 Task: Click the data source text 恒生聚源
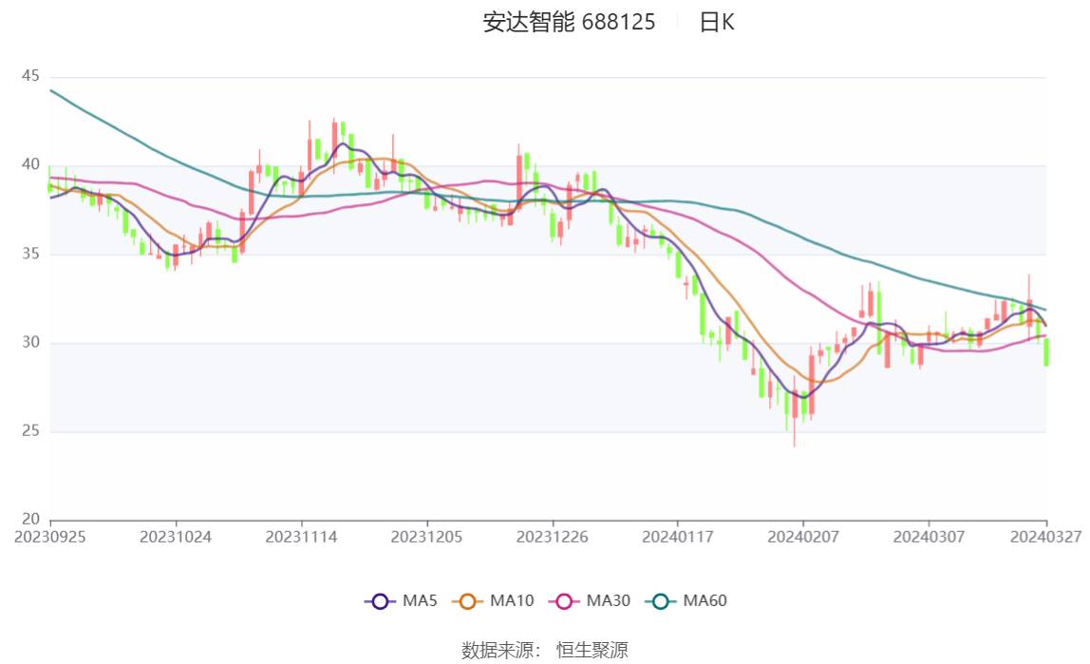pyautogui.click(x=592, y=650)
